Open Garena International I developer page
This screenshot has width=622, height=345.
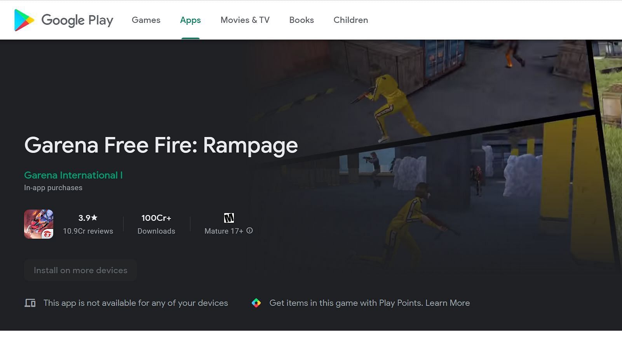click(x=73, y=175)
